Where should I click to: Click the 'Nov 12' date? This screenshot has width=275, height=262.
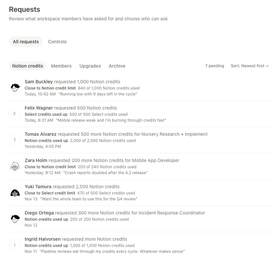point(31,225)
